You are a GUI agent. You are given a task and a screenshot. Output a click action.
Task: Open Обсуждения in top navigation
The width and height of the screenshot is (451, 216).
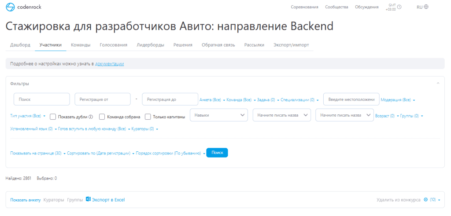(x=367, y=7)
